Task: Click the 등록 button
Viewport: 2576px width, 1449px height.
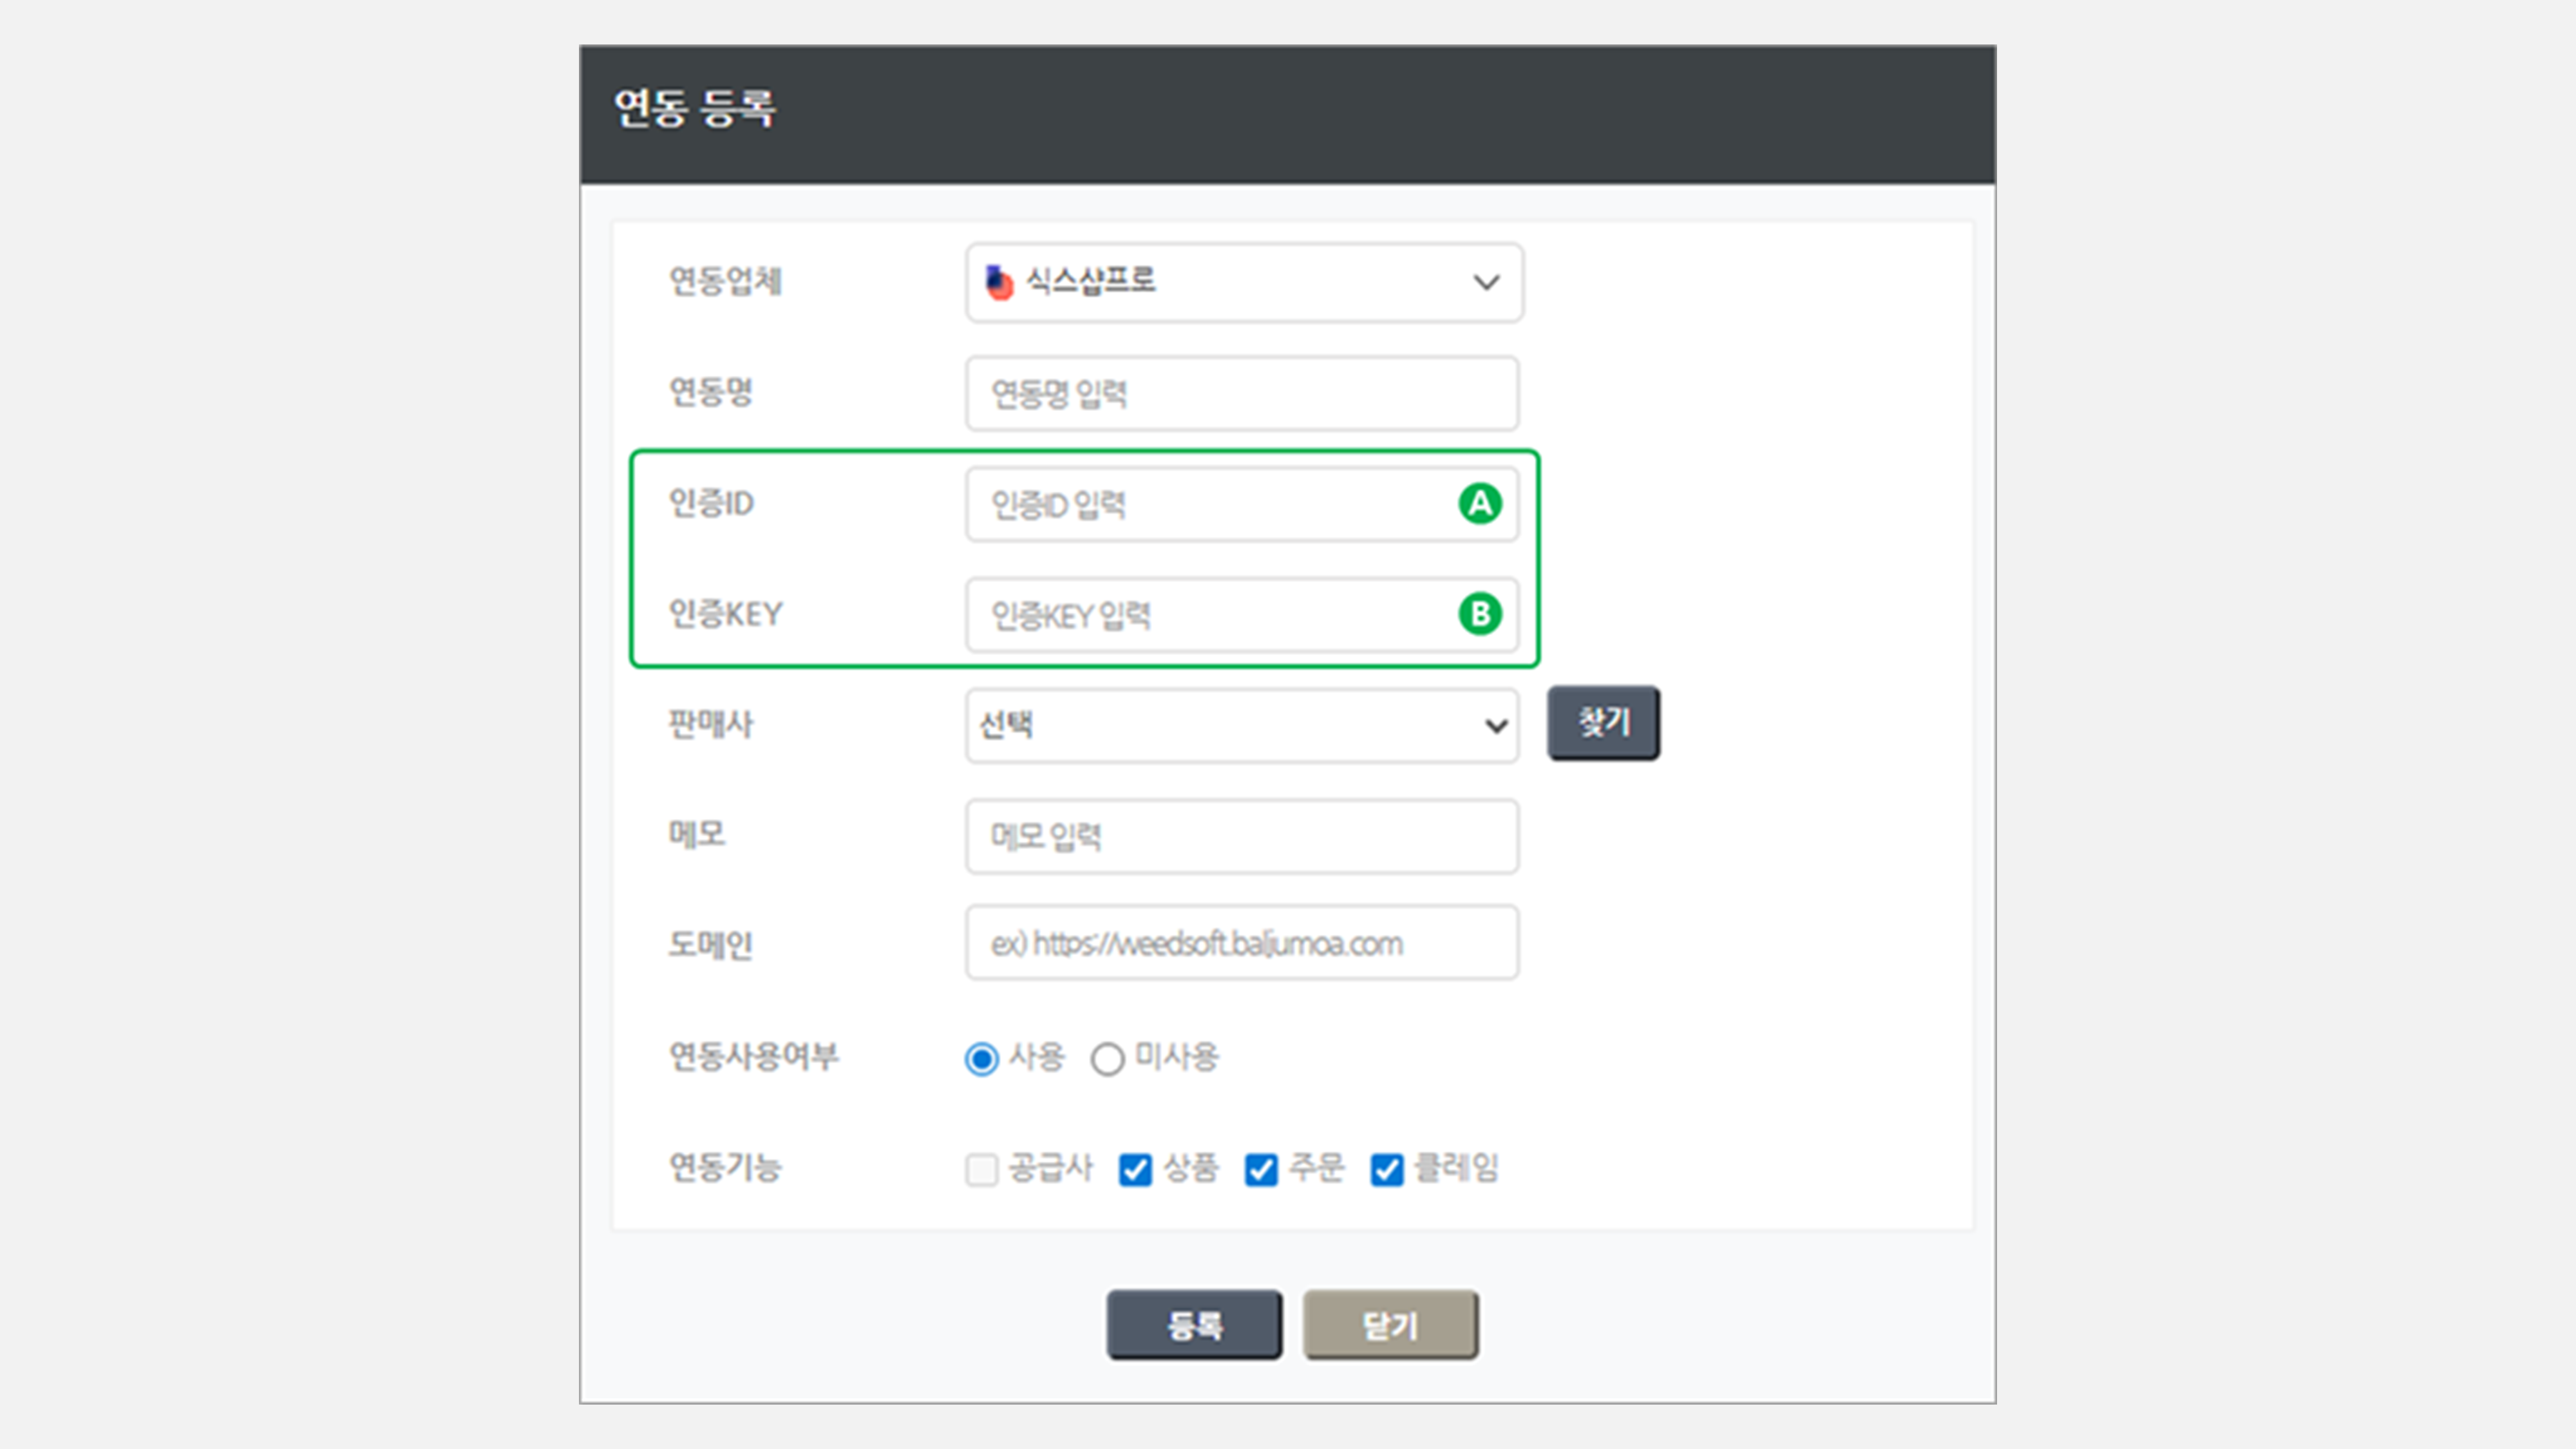Action: pyautogui.click(x=1194, y=1325)
